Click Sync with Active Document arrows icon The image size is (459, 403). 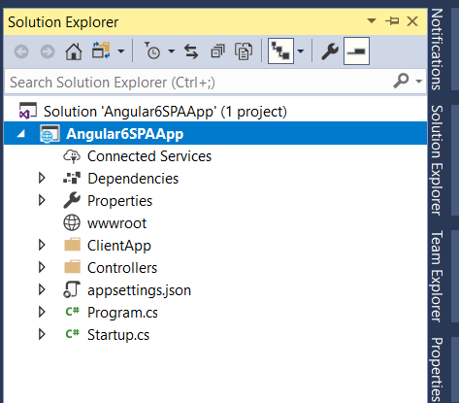point(191,51)
